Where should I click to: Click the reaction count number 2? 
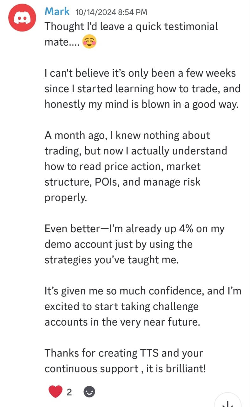(x=69, y=392)
